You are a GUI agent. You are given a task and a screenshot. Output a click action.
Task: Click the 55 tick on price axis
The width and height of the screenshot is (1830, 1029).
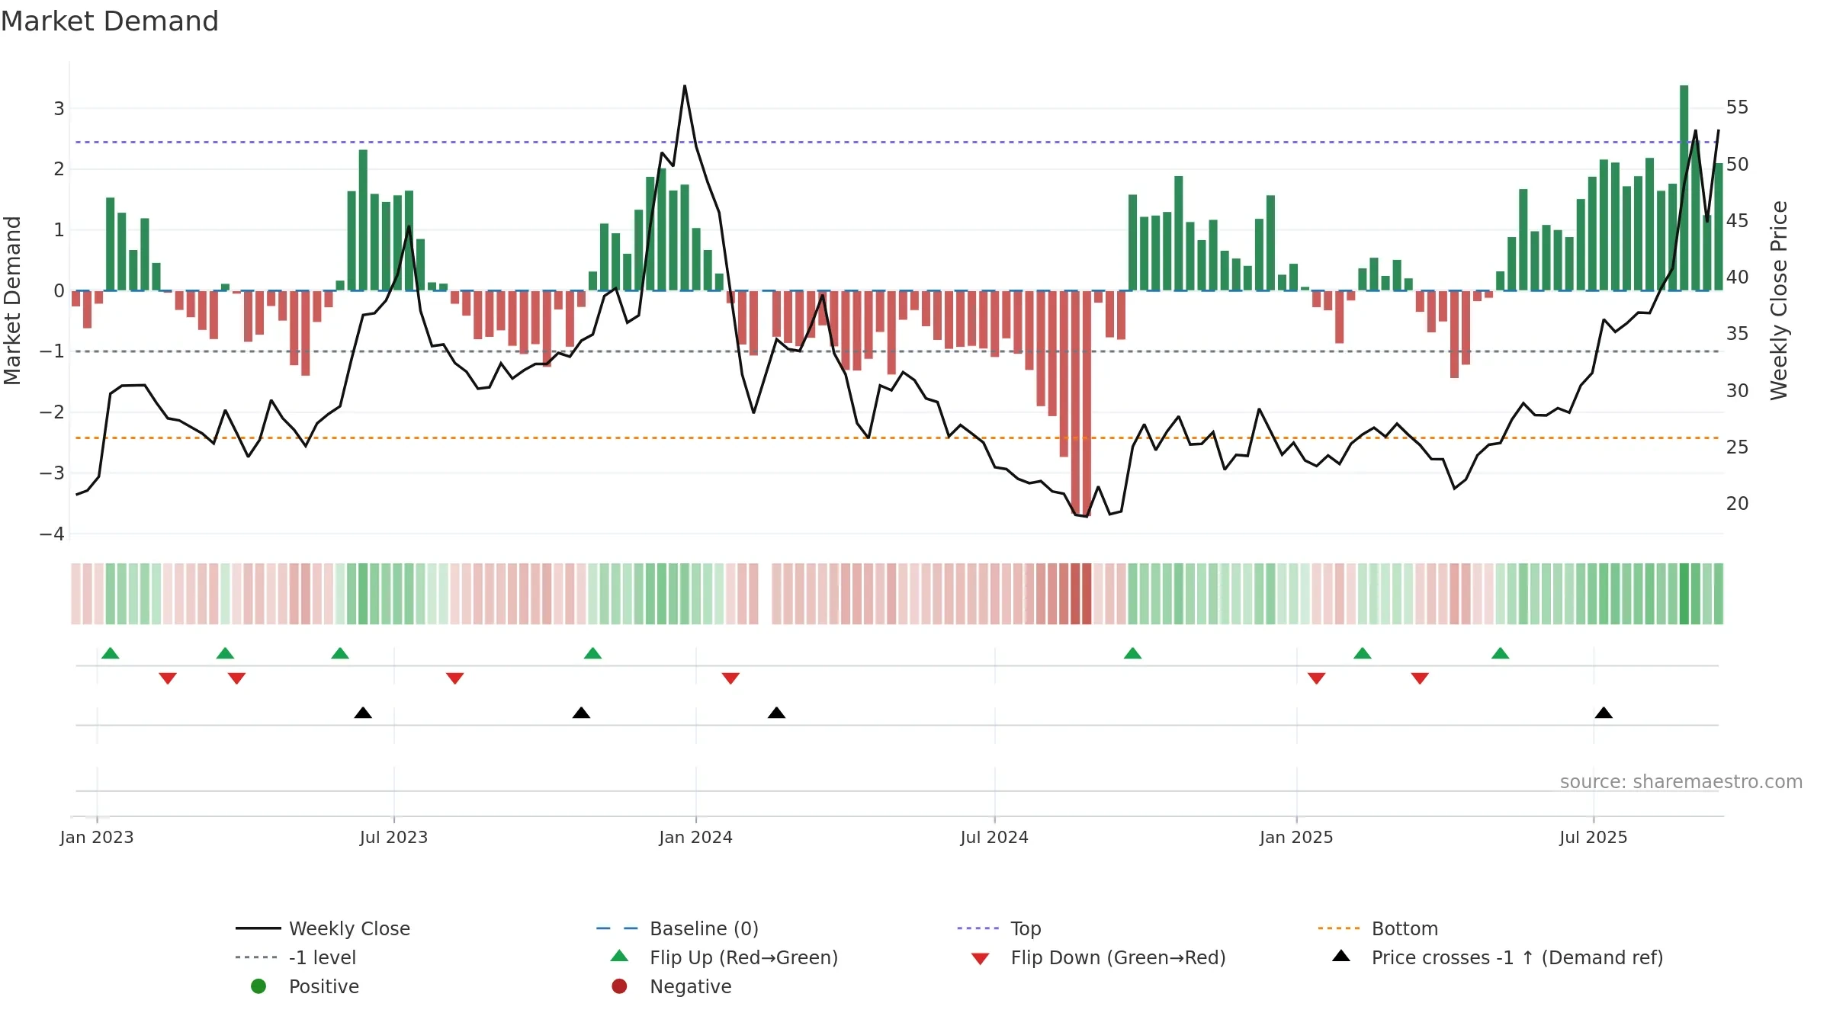(x=1737, y=107)
